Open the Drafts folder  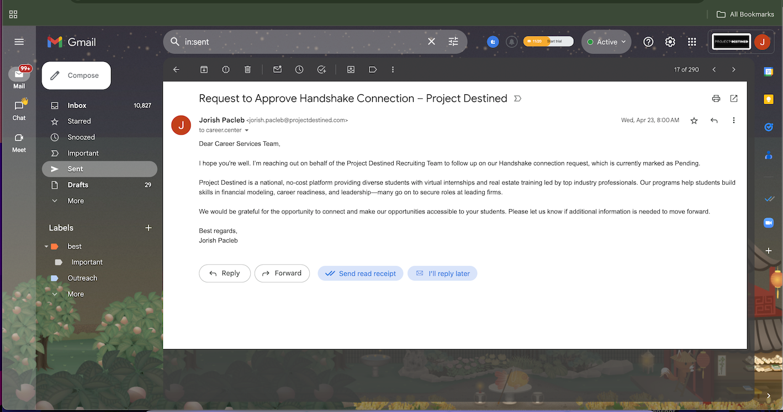tap(78, 185)
